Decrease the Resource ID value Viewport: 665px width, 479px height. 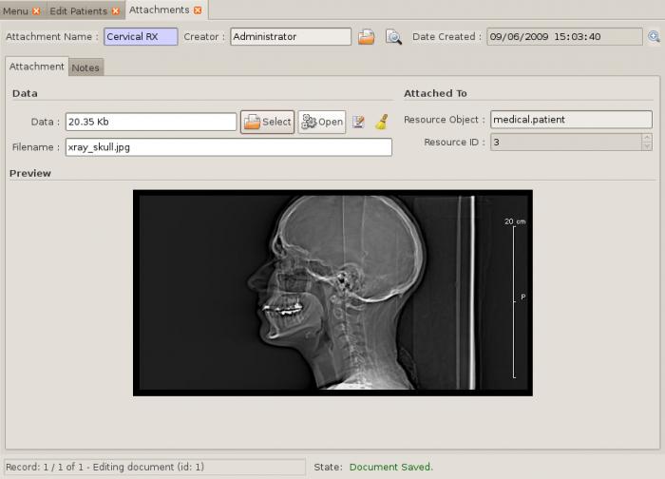click(x=647, y=146)
